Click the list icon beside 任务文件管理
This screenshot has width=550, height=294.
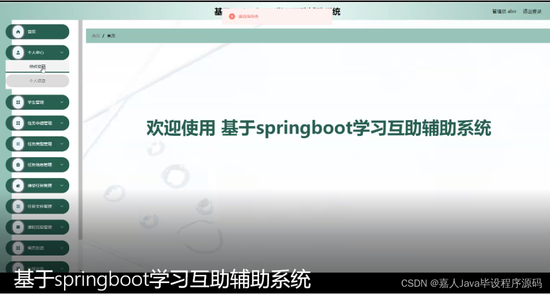coord(18,206)
